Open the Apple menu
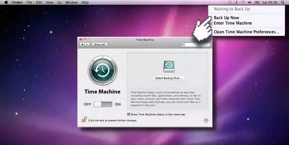Image resolution: width=289 pixels, height=145 pixels. coord(6,2)
